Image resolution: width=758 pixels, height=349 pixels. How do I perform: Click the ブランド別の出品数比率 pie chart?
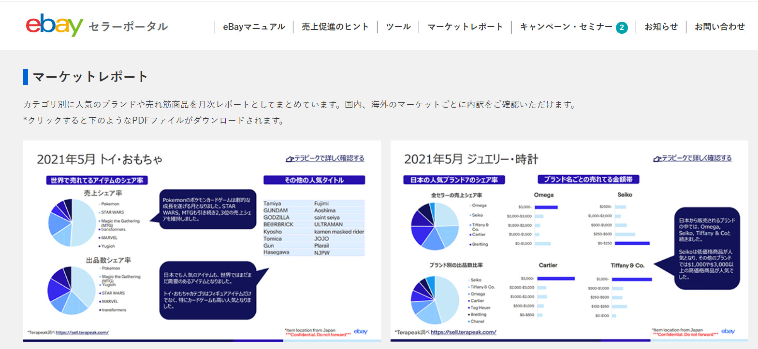(x=435, y=300)
